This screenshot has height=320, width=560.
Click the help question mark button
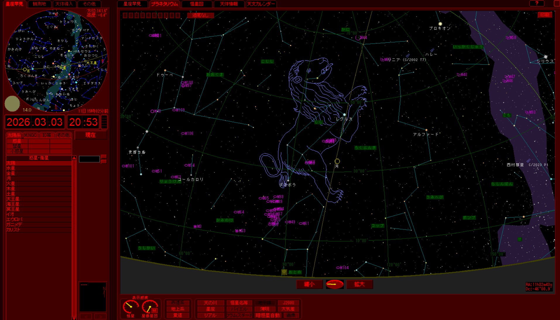pyautogui.click(x=537, y=3)
